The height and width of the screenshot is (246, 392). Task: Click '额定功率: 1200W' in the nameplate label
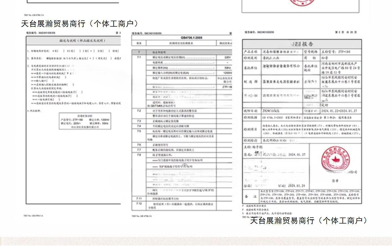tap(99, 120)
